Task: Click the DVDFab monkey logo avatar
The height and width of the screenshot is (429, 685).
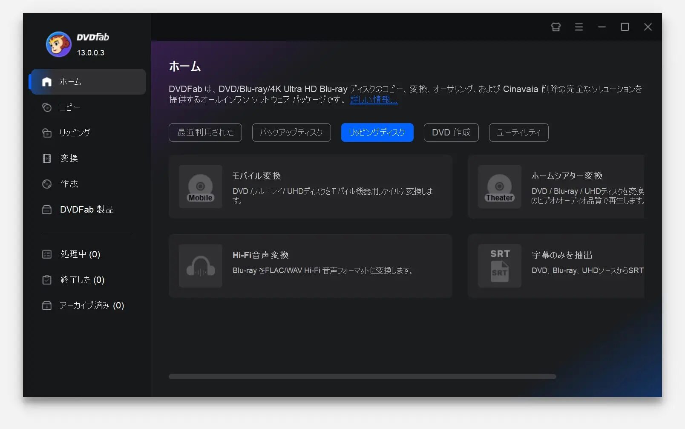Action: [x=58, y=44]
